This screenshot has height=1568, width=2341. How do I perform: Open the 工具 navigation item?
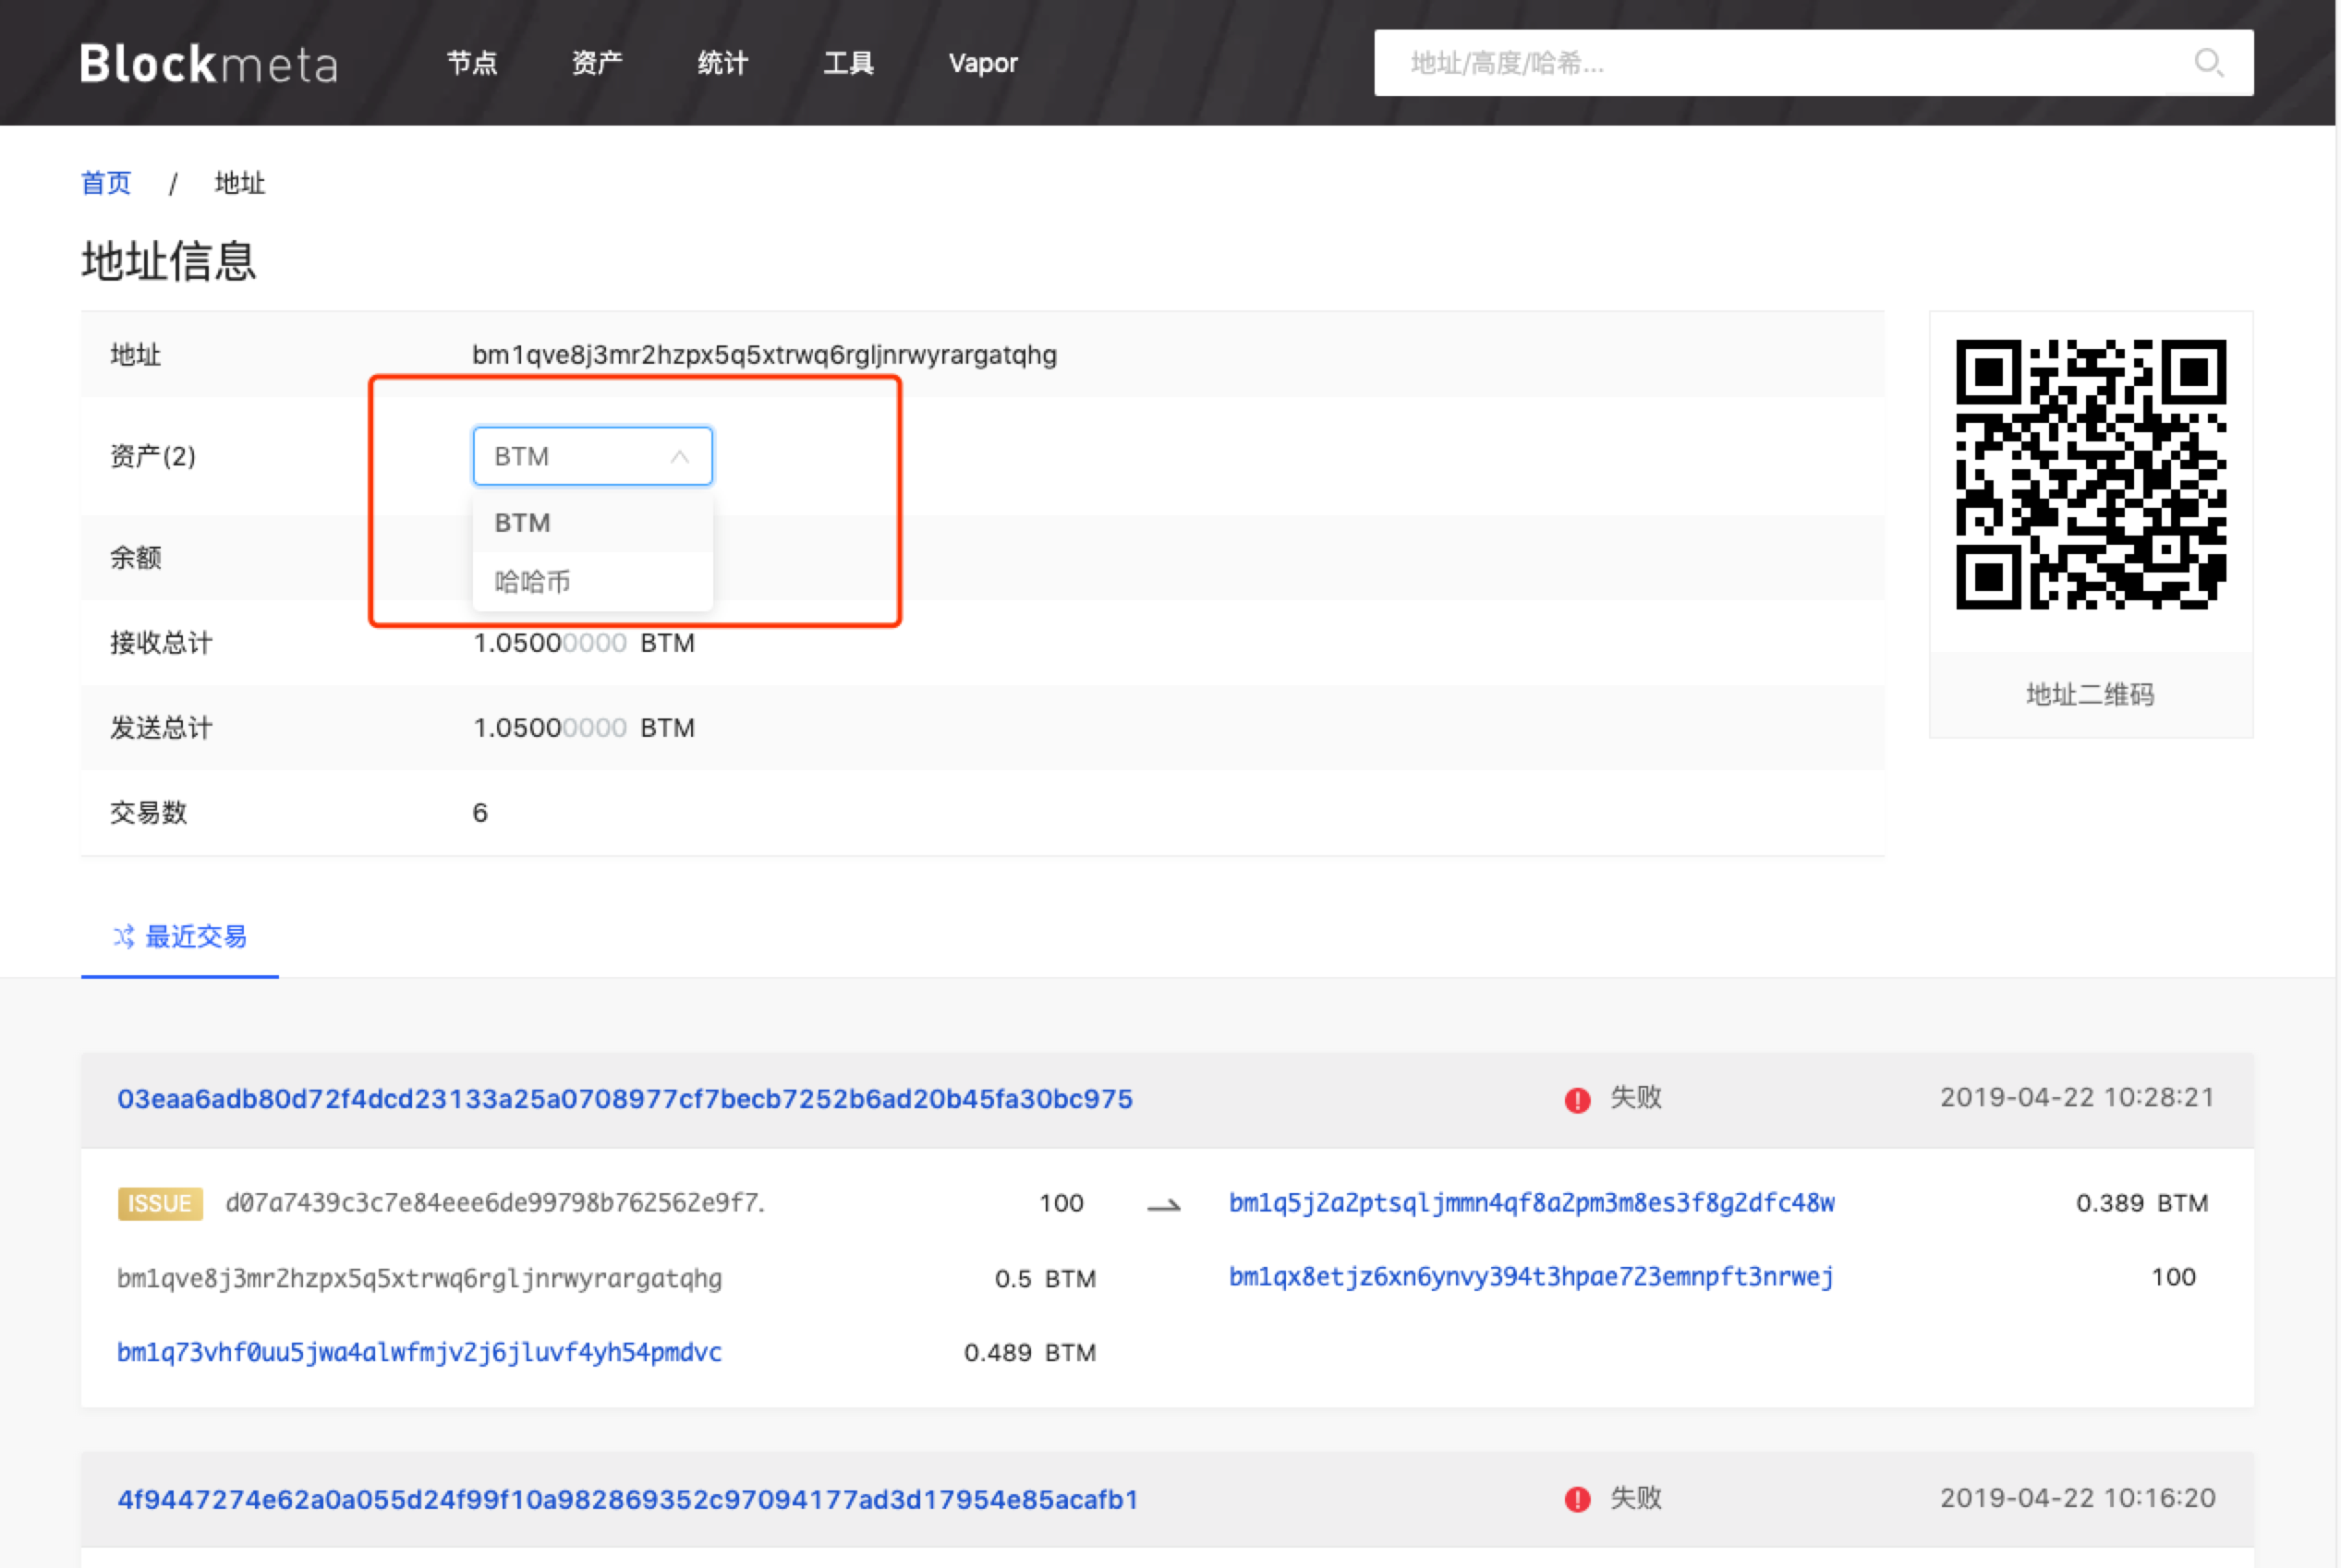coord(847,63)
